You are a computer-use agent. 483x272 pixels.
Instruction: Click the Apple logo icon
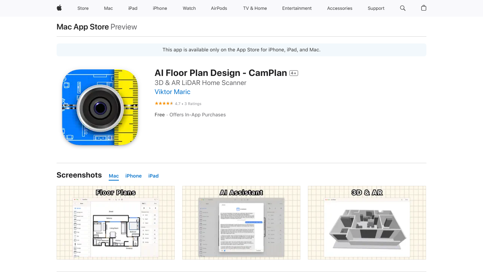(59, 8)
